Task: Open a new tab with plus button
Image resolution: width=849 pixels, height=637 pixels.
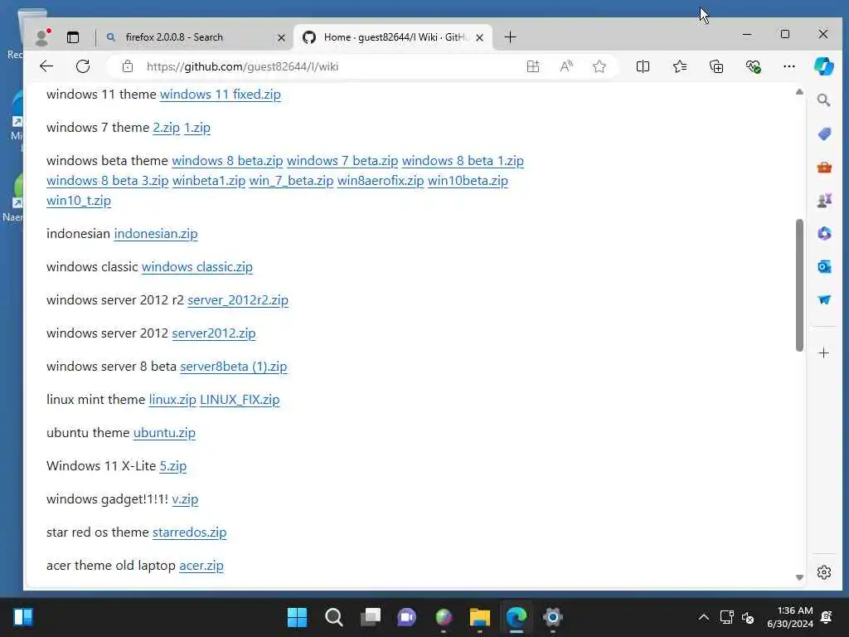Action: [x=510, y=37]
